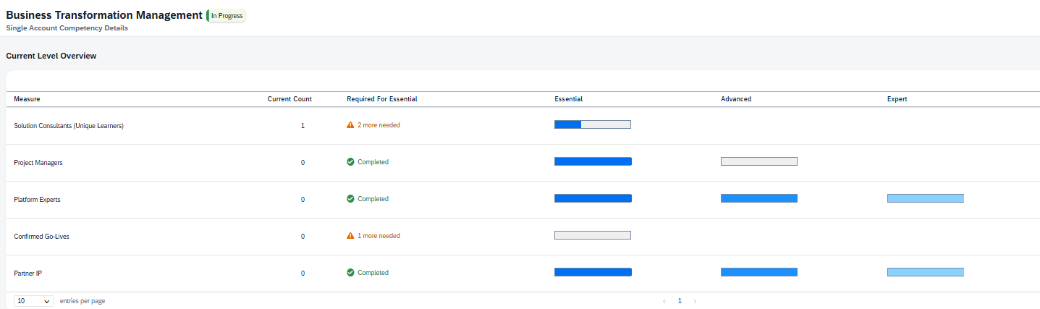Click Measure column header
The image size is (1040, 309).
[27, 99]
